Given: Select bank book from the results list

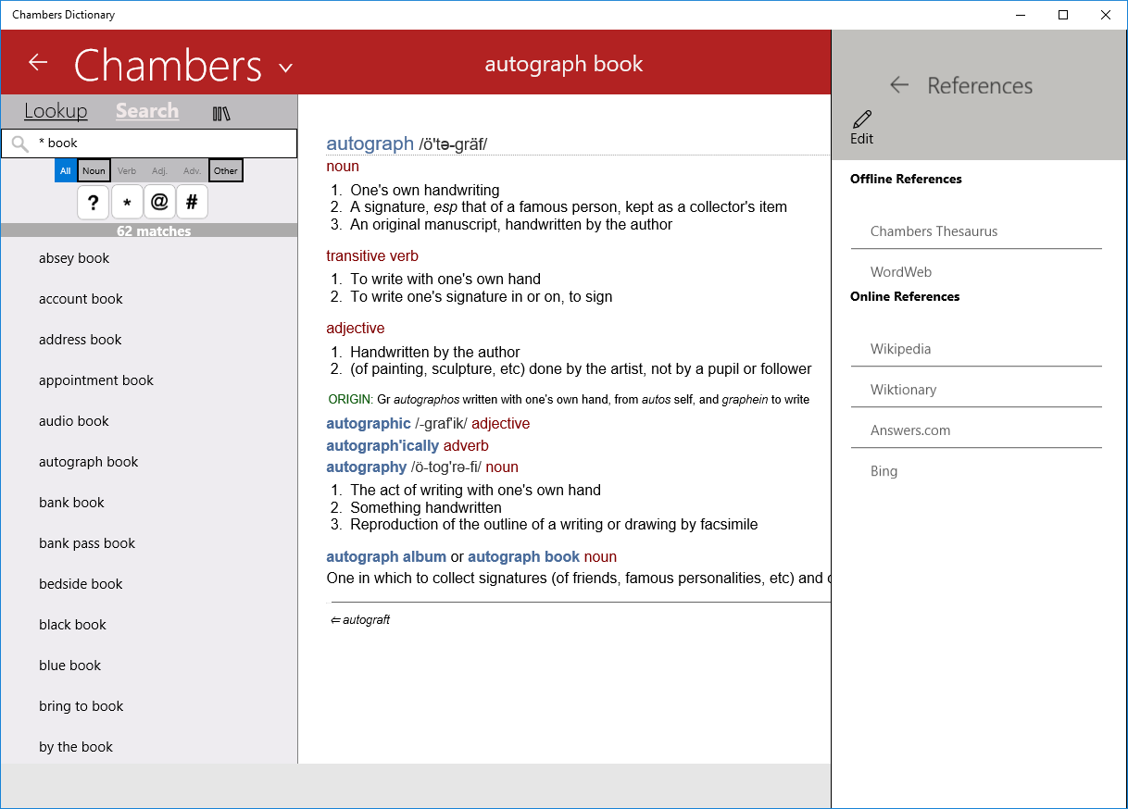Looking at the screenshot, I should (71, 502).
